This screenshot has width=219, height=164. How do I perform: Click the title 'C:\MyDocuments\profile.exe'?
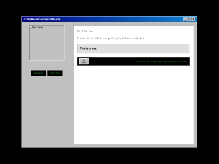click(42, 19)
